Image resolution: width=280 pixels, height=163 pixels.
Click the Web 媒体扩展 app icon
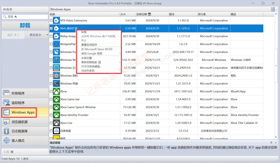56,28
